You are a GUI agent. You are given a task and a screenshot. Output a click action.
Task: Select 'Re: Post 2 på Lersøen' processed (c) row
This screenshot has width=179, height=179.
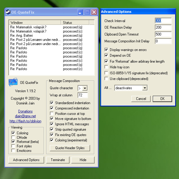[52, 44]
